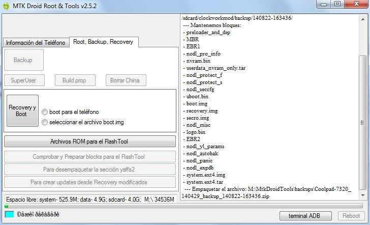370x225 pixels.
Task: Click 'userdata_nvram_only.tar' log entry
Action: [214, 68]
